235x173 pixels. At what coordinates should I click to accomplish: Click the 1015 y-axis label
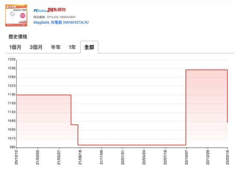[x=11, y=138]
